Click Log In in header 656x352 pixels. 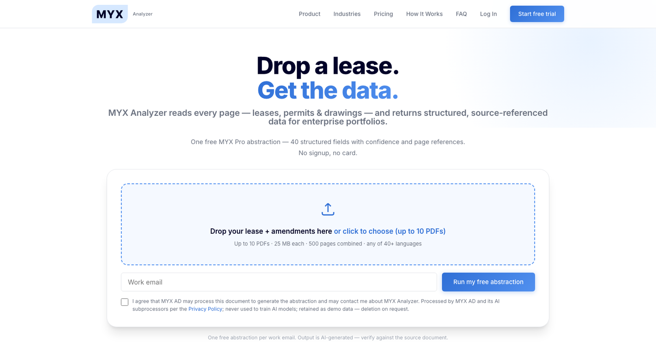(x=489, y=14)
